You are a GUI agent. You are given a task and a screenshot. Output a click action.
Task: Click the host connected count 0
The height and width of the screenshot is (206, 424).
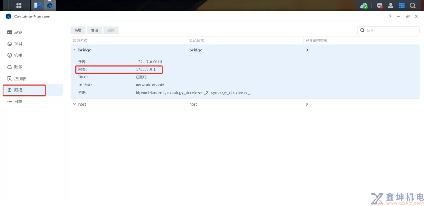307,104
